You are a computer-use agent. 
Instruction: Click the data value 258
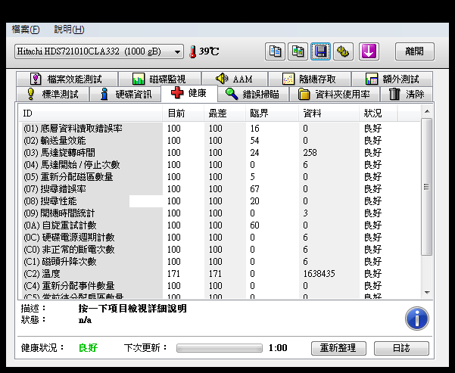(310, 153)
